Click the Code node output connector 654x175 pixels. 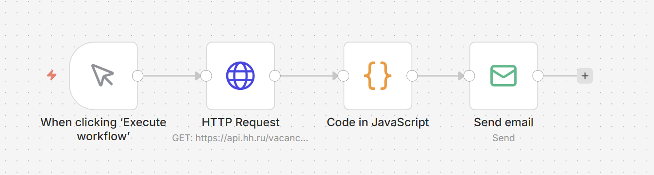tap(412, 76)
